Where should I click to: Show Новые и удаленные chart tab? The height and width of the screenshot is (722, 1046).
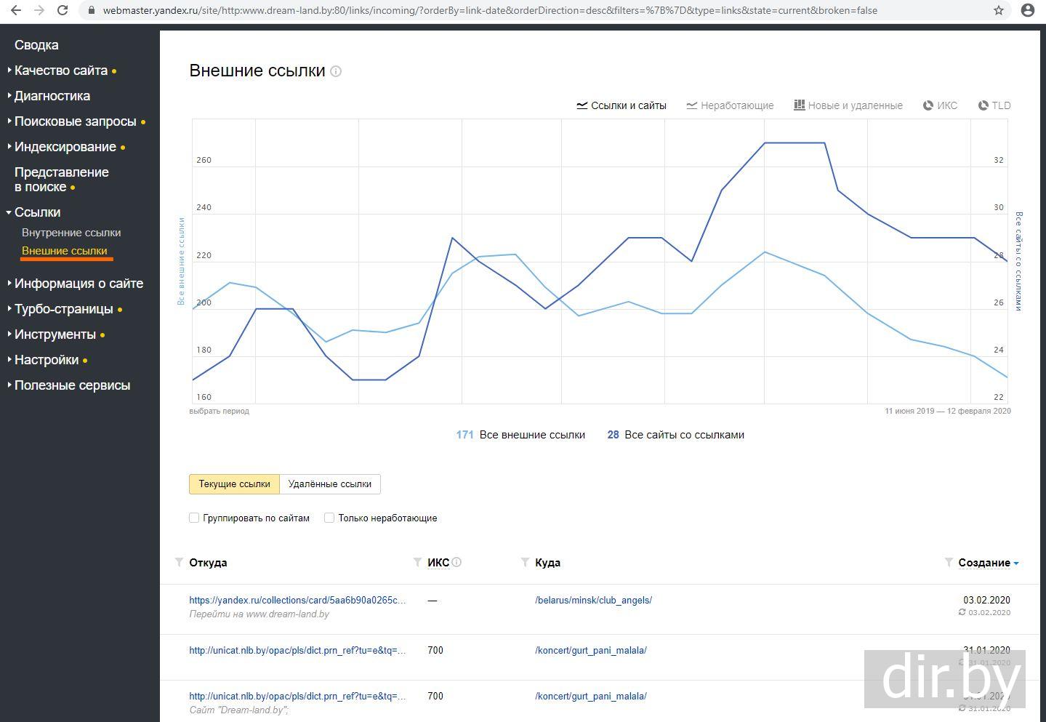tap(848, 105)
